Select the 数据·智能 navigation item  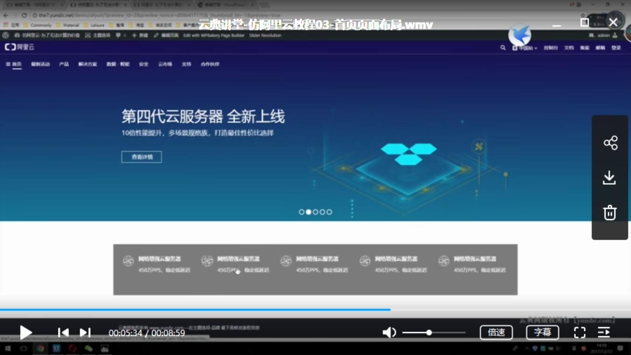click(118, 64)
